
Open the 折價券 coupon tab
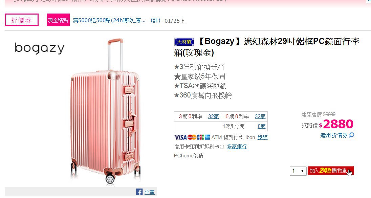click(x=22, y=20)
